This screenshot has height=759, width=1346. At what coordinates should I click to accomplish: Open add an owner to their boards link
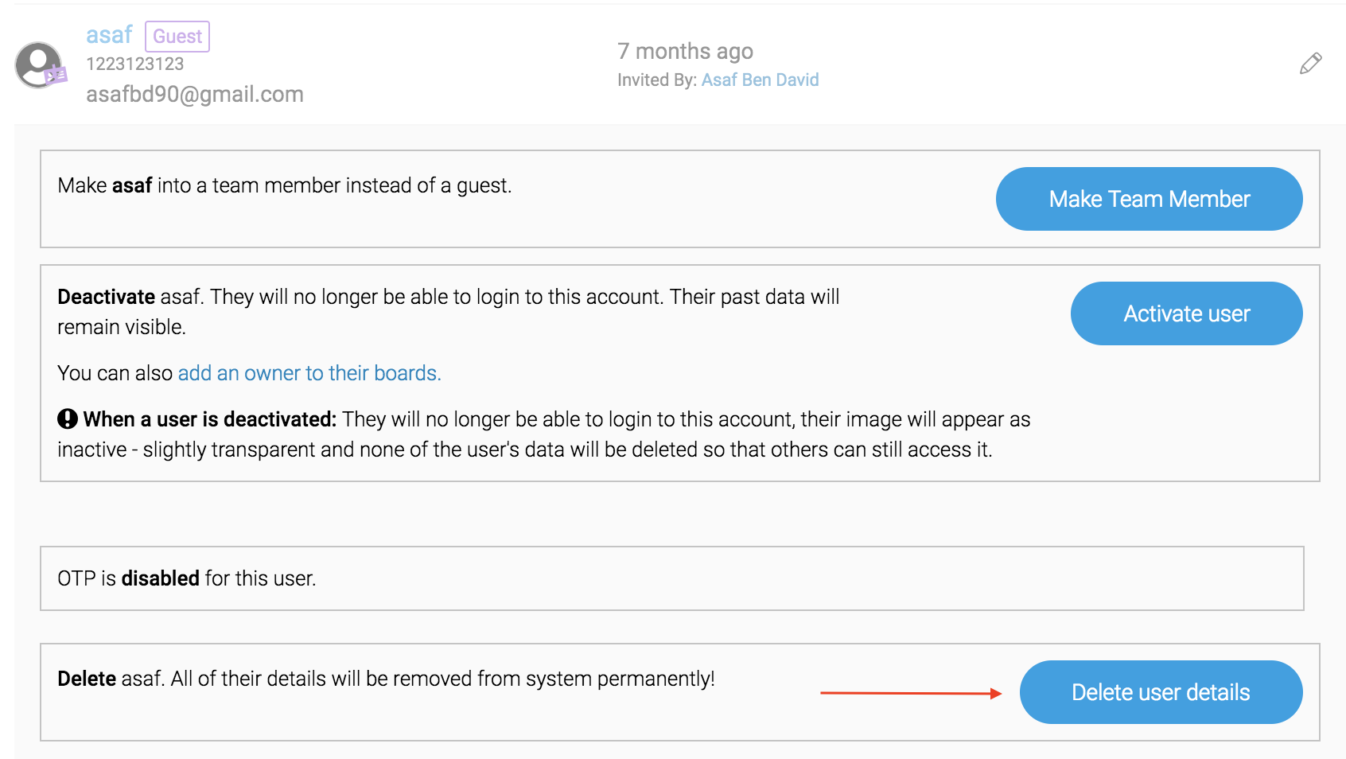point(309,373)
